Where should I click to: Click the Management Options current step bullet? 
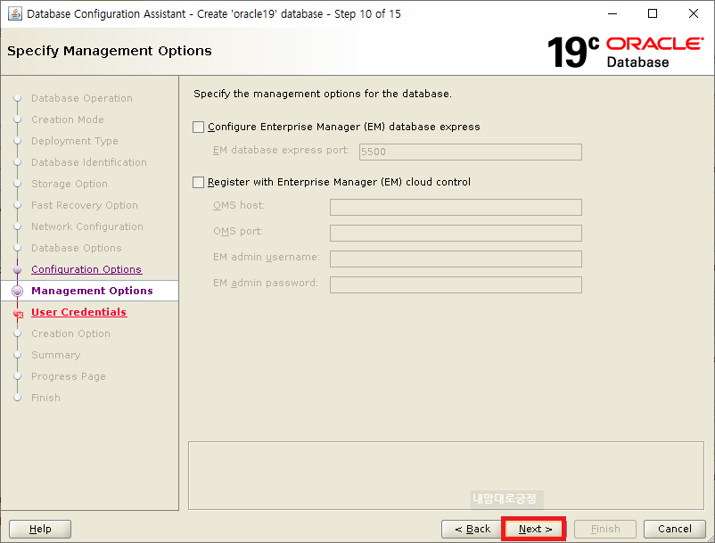click(17, 291)
